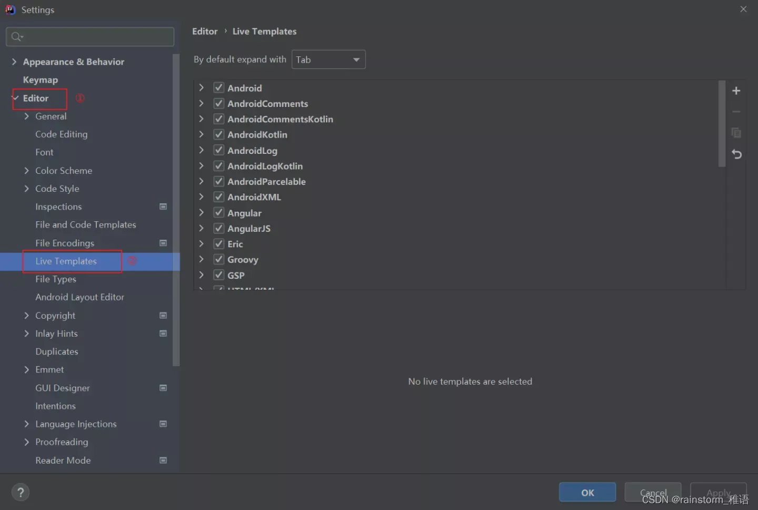Disable the AndroidParcelable group checkbox
The height and width of the screenshot is (510, 758).
(219, 181)
